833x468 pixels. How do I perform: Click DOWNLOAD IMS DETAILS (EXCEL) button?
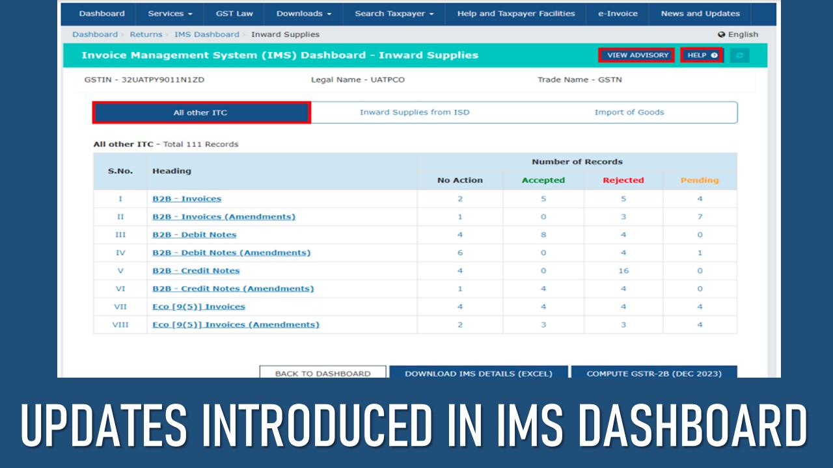point(478,373)
